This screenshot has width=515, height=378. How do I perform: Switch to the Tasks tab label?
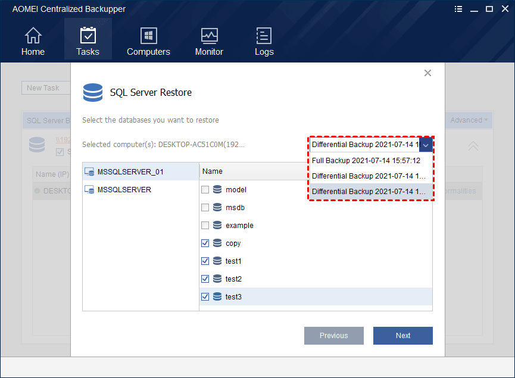88,52
